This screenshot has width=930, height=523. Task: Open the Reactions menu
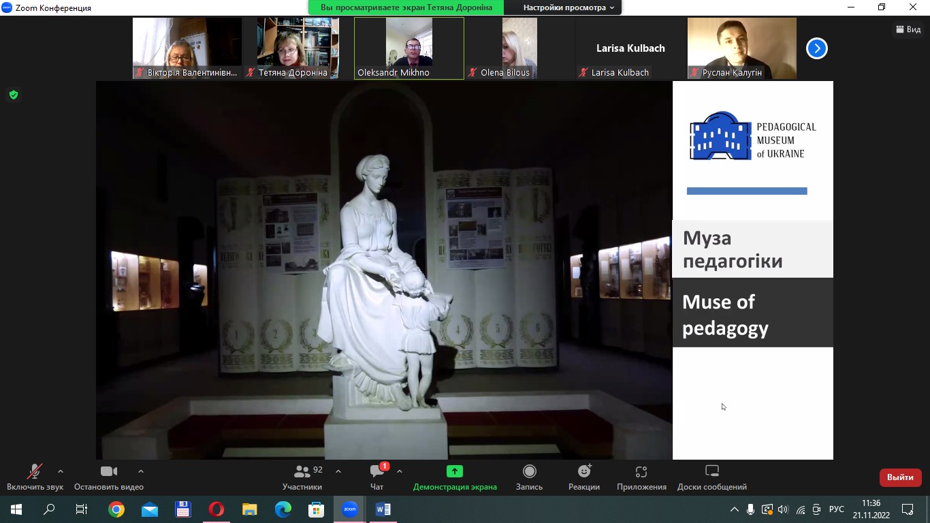tap(583, 472)
